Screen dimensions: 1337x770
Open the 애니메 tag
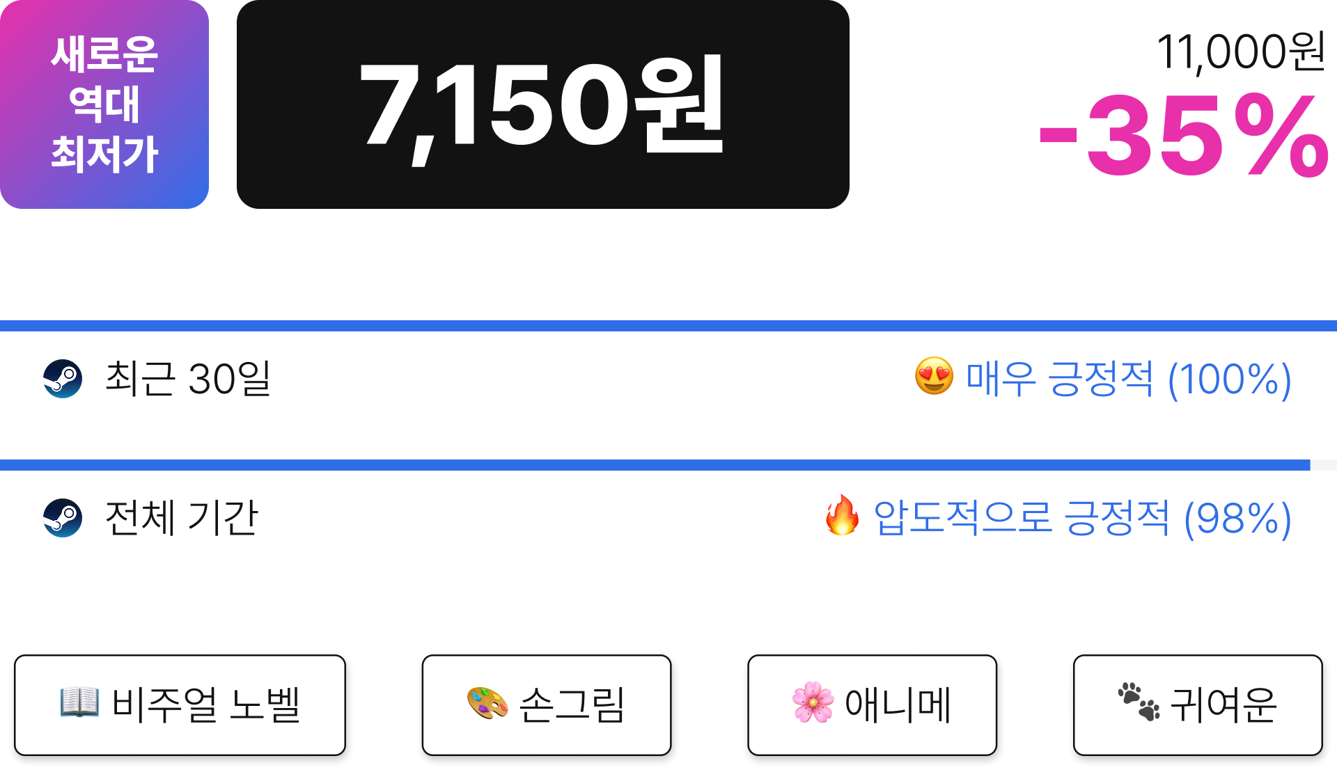tap(872, 705)
